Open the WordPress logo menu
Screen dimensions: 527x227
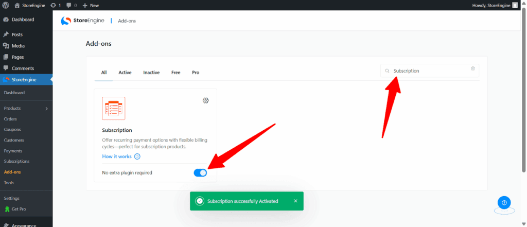pos(6,5)
